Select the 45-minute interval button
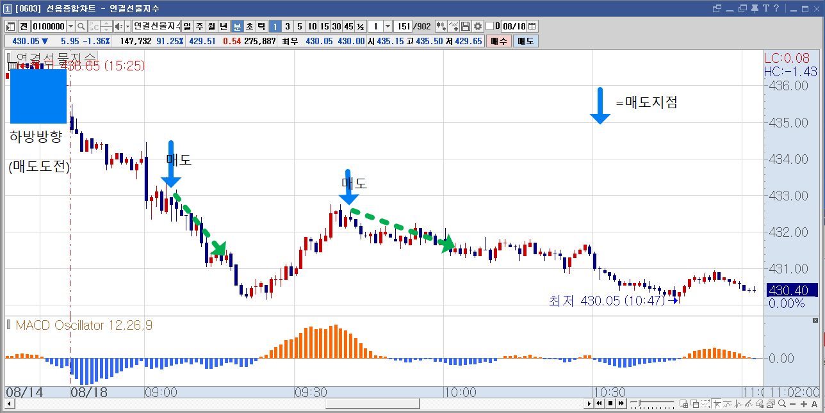825x413 pixels. [x=348, y=26]
